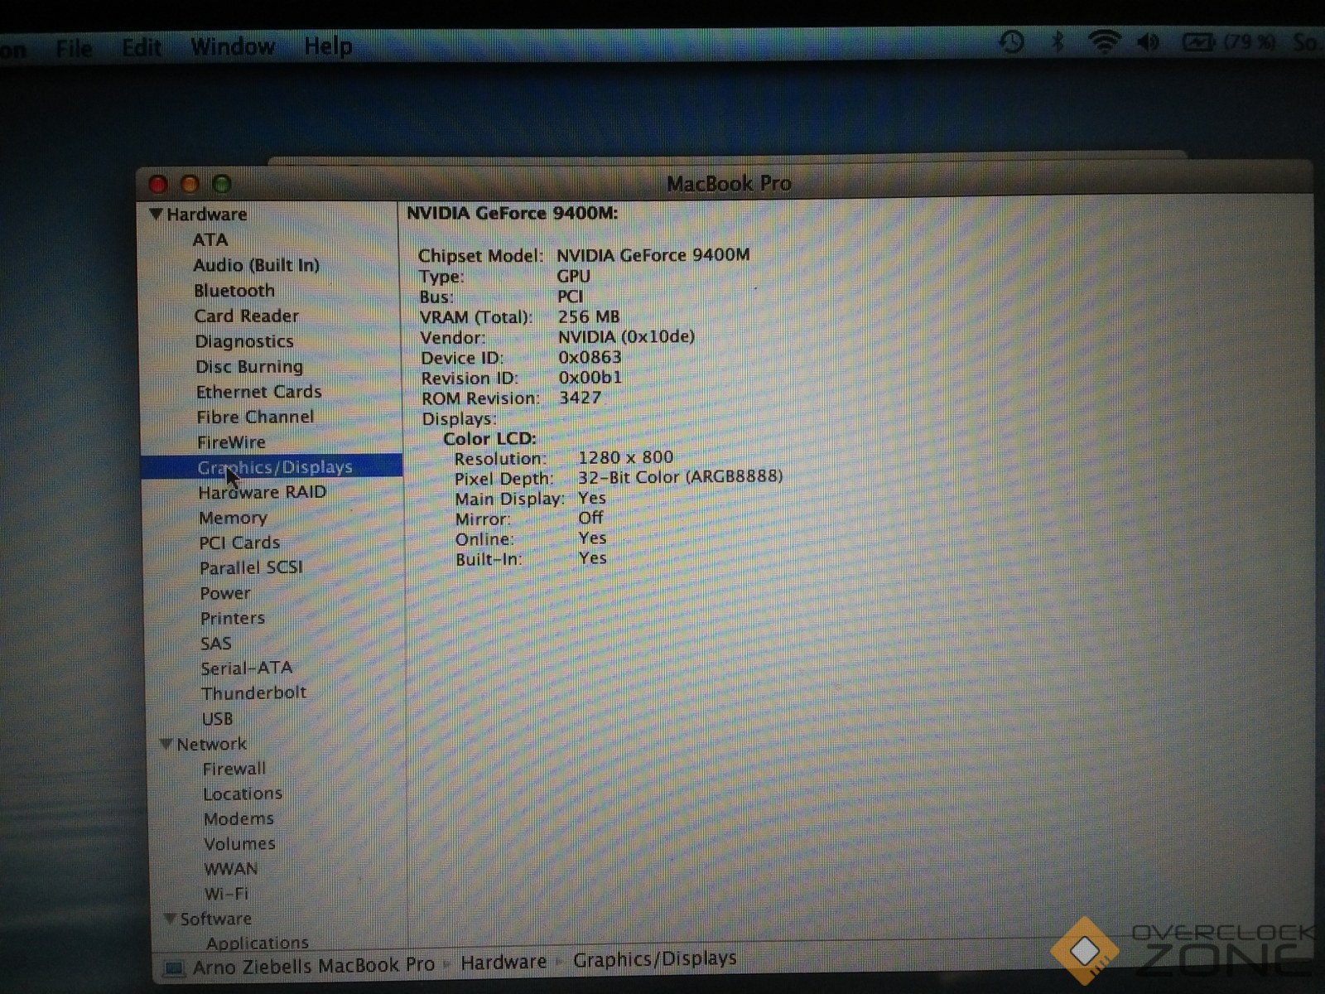The image size is (1325, 994).
Task: Click the Pixel Depth 32-Bit Color value
Action: [x=680, y=477]
